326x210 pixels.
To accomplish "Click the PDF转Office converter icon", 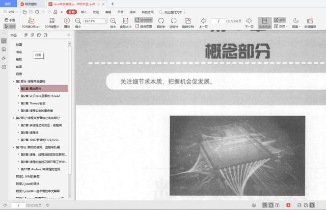I will tap(31, 21).
